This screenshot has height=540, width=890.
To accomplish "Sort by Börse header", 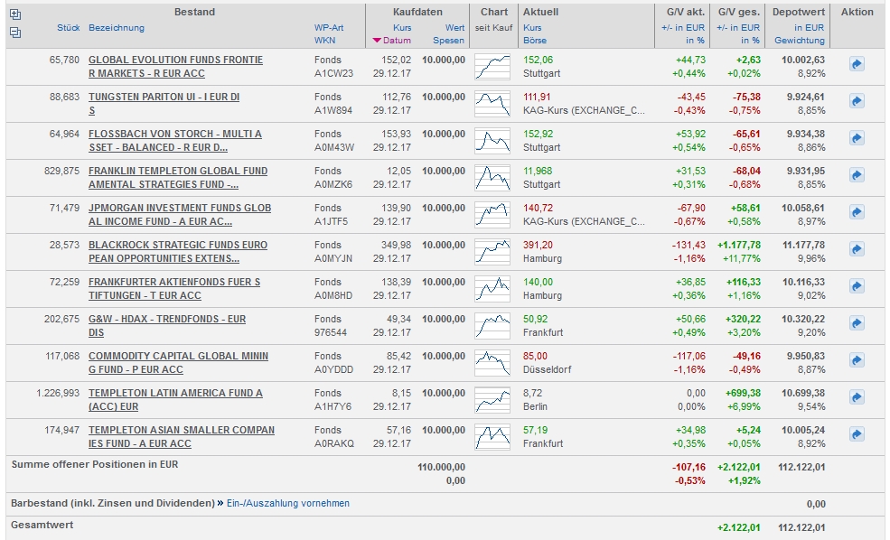I will [x=535, y=41].
